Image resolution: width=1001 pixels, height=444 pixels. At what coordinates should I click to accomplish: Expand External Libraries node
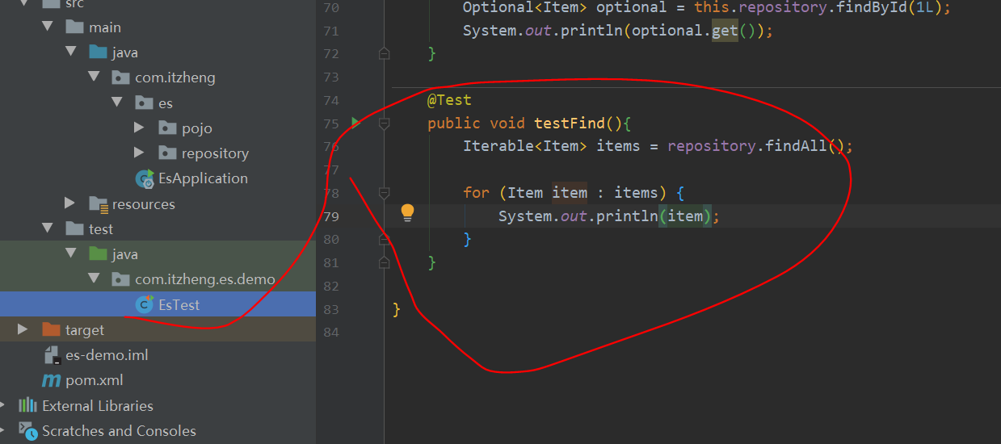tap(3, 405)
